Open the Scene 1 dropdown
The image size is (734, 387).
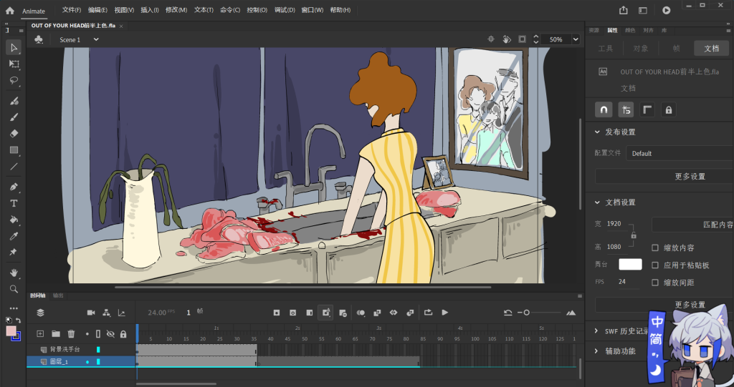96,39
